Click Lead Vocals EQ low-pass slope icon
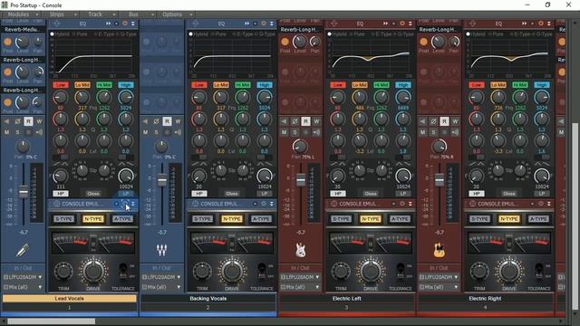Viewport: 580px width, 326px height. [126, 164]
